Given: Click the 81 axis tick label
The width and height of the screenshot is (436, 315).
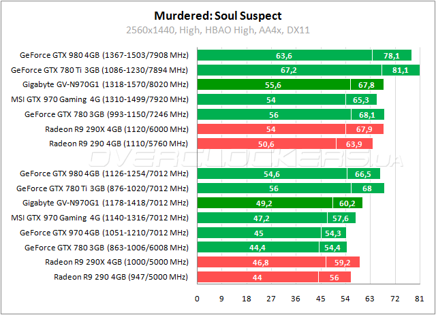Looking at the screenshot, I should tap(420, 299).
